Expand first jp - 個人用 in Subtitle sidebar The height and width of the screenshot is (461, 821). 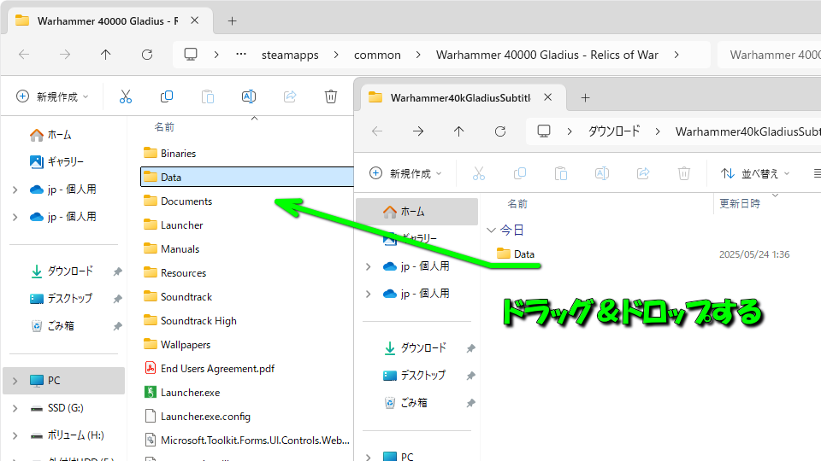coord(368,266)
